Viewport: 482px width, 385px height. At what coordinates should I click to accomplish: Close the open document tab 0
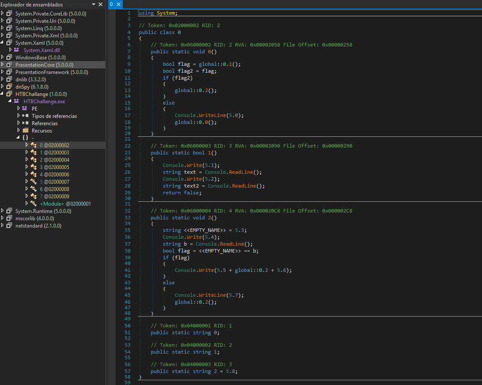[x=119, y=4]
